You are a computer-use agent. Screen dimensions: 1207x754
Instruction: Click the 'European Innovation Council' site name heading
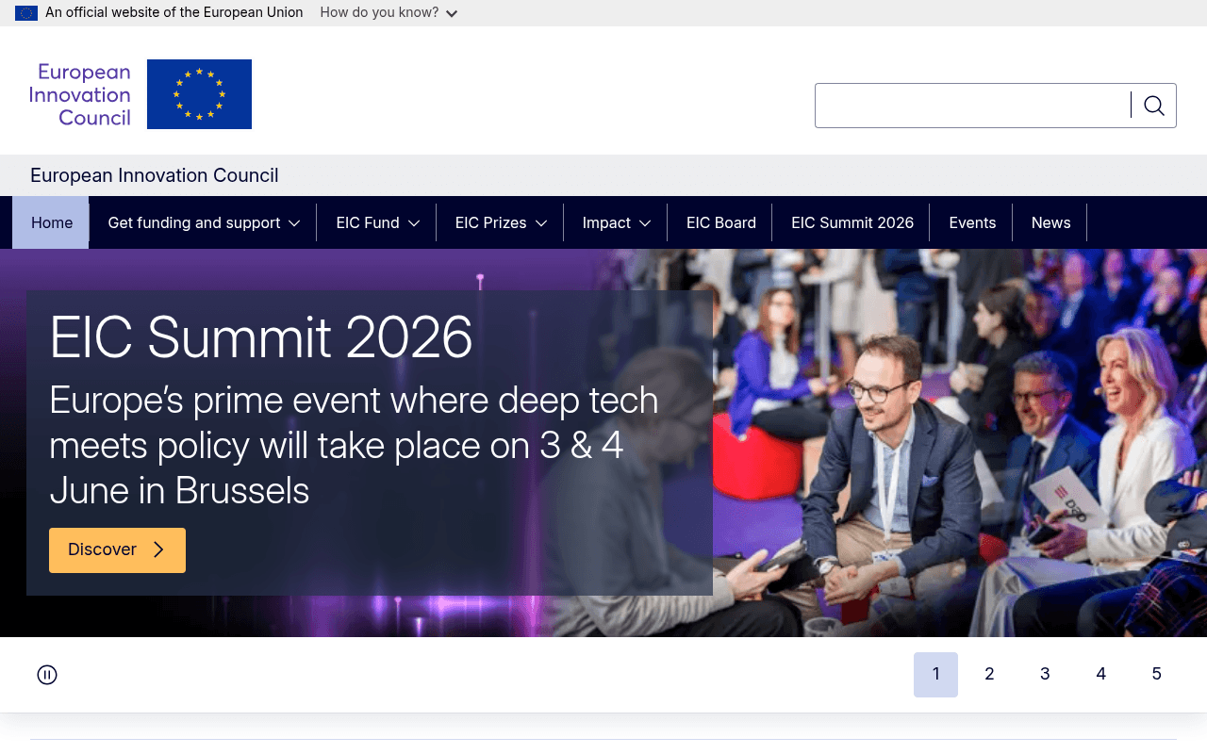155,175
